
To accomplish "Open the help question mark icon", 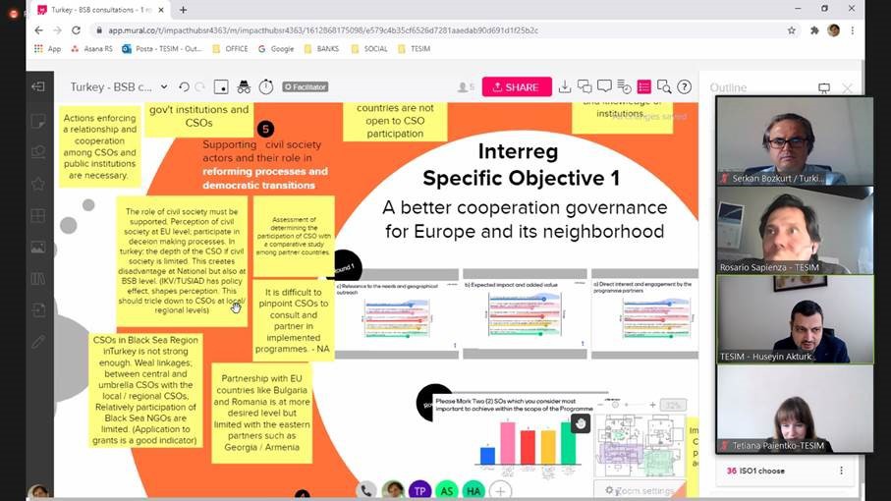I will (685, 86).
